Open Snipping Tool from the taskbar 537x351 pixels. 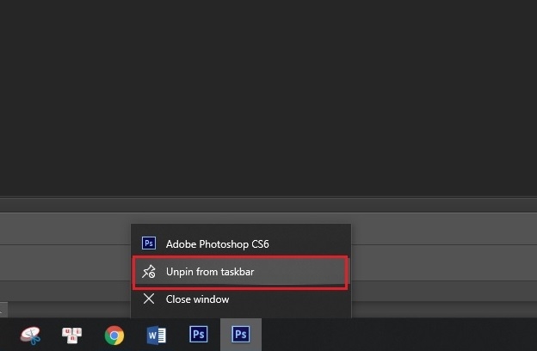pyautogui.click(x=30, y=335)
